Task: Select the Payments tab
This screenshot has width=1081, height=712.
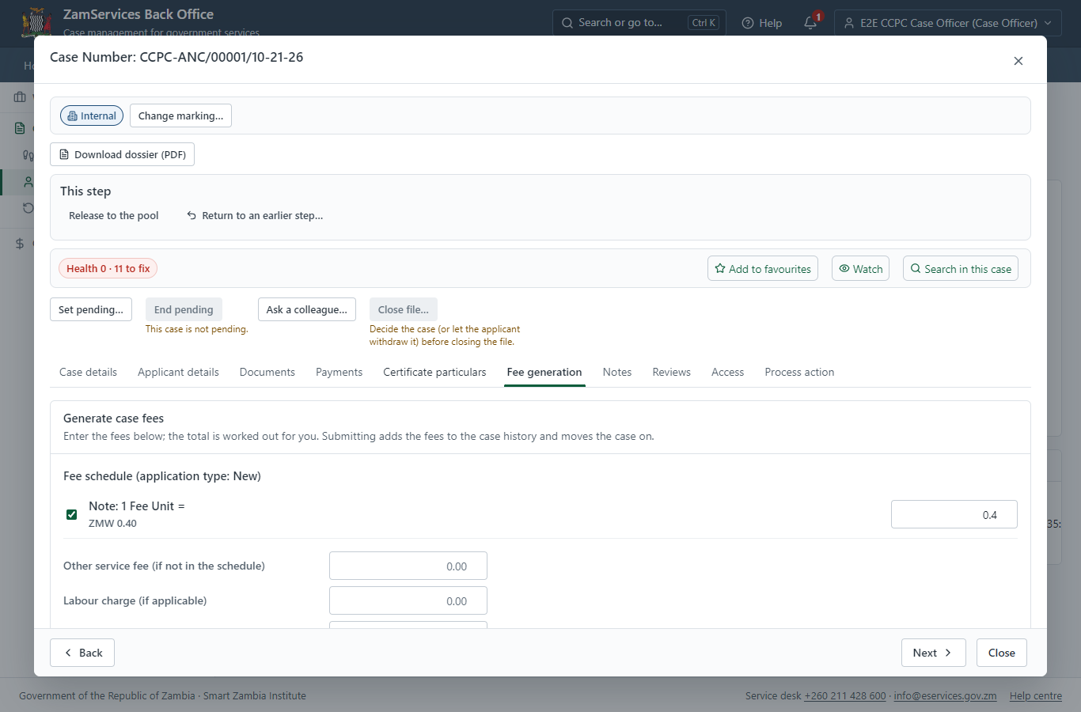Action: coord(339,372)
